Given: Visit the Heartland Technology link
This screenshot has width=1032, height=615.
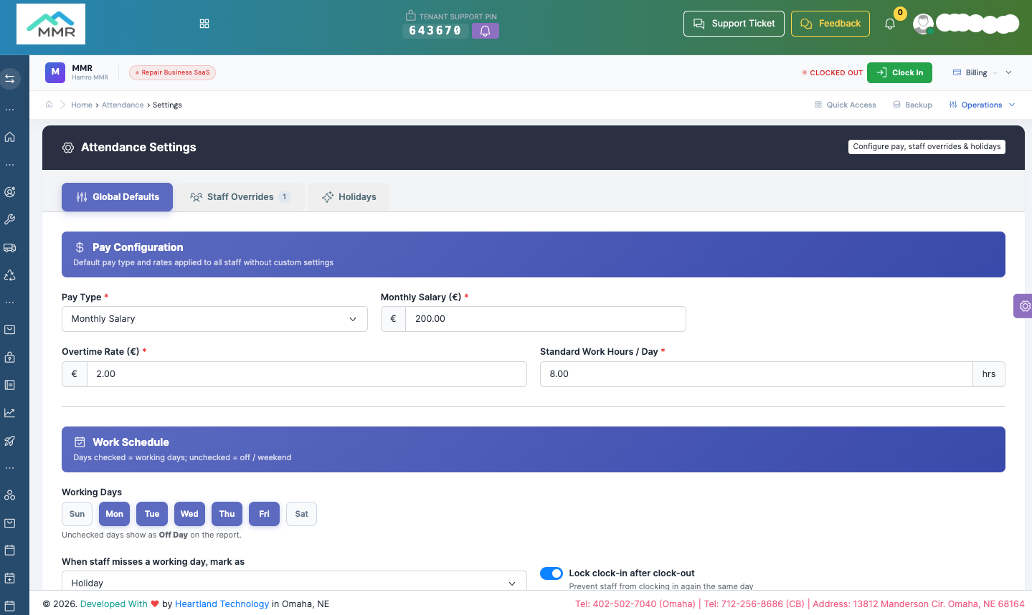Looking at the screenshot, I should 222,604.
